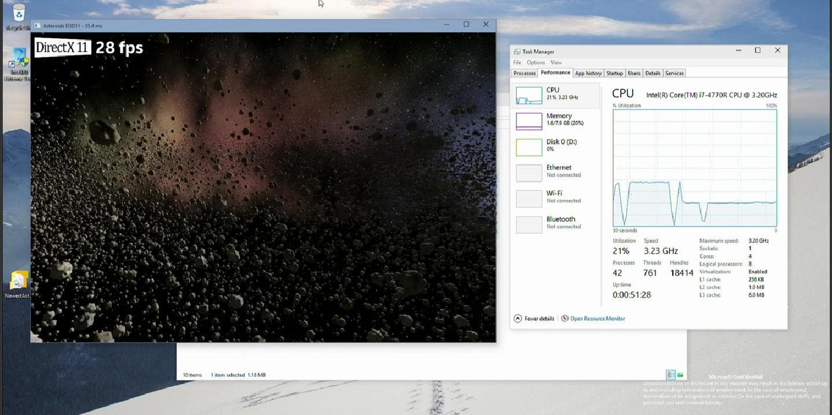This screenshot has height=415, width=832.
Task: Click the '1.6/7.9 GB (20%)' Memory text
Action: [x=565, y=123]
